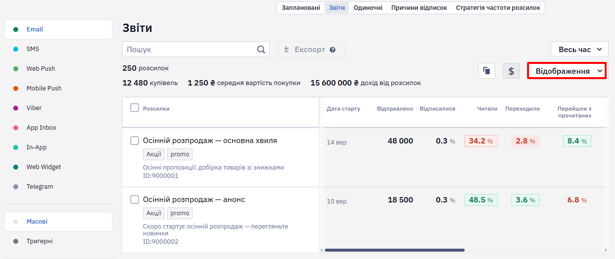The width and height of the screenshot is (615, 259).
Task: Open Viber channel reports
Action: [58, 108]
